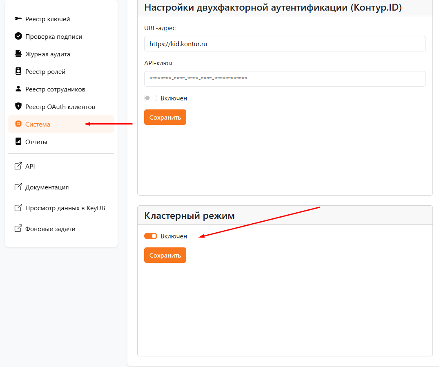Save two-factor authentication settings with Сохранить

point(165,117)
